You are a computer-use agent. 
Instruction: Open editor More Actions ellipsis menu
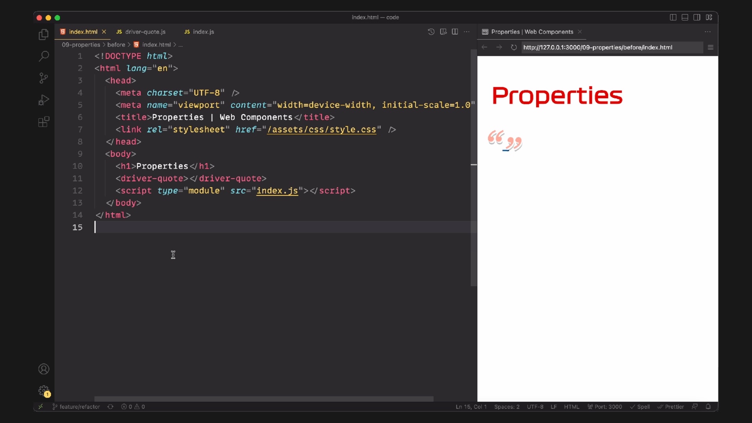466,32
